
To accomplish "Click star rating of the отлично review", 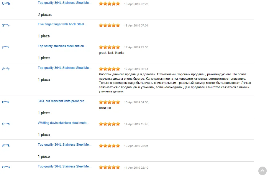I will pos(109,102).
